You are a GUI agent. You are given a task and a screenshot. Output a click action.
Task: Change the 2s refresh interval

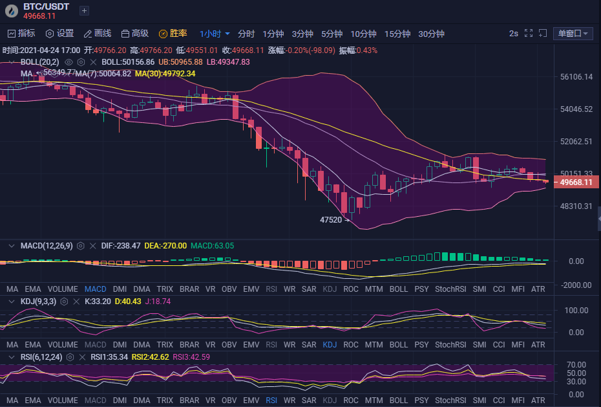tap(514, 34)
